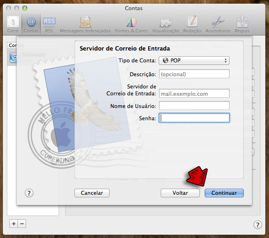Viewport: 269px width, 238px height.
Task: Open the Assinaturas preferences pane
Action: tap(218, 24)
